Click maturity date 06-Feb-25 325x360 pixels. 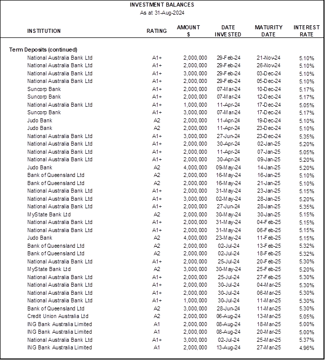tap(268, 230)
